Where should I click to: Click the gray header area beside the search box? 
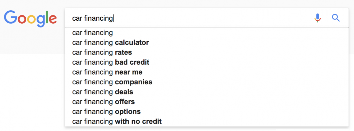click(32, 41)
